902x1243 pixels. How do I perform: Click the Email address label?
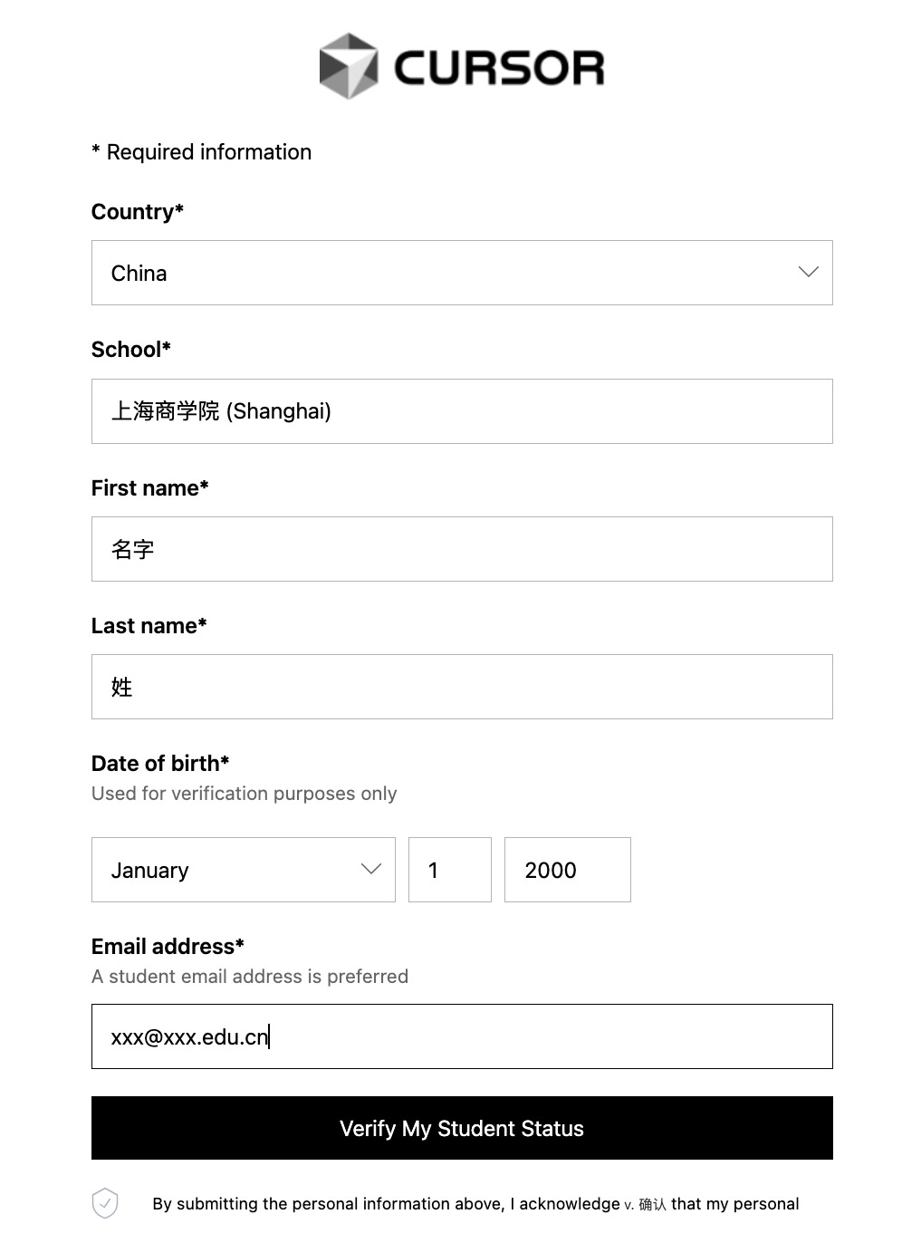click(168, 947)
